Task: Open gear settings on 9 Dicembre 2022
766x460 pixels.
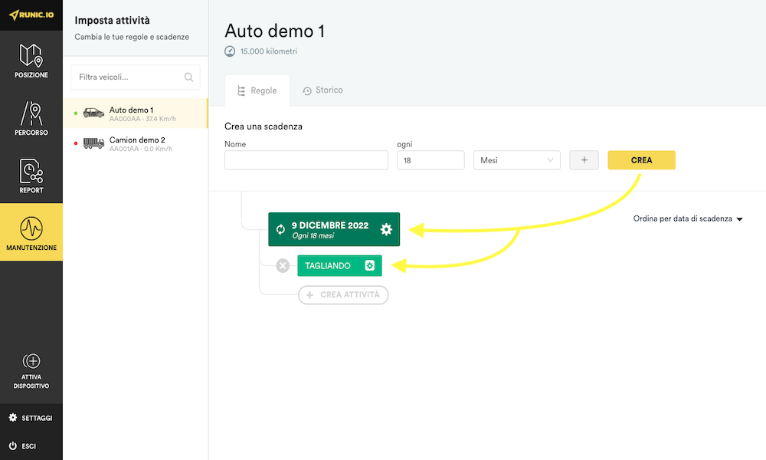Action: 386,229
